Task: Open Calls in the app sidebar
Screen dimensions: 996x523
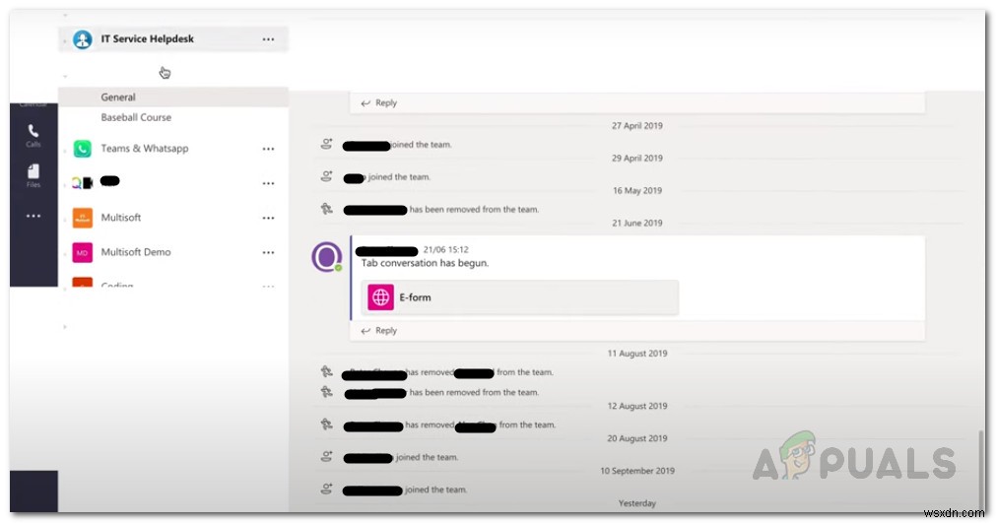Action: 33,135
